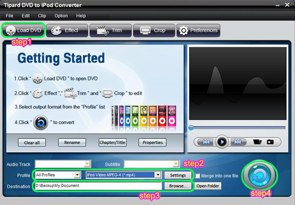295x205 pixels.
Task: Click the Properties button
Action: click(x=152, y=142)
